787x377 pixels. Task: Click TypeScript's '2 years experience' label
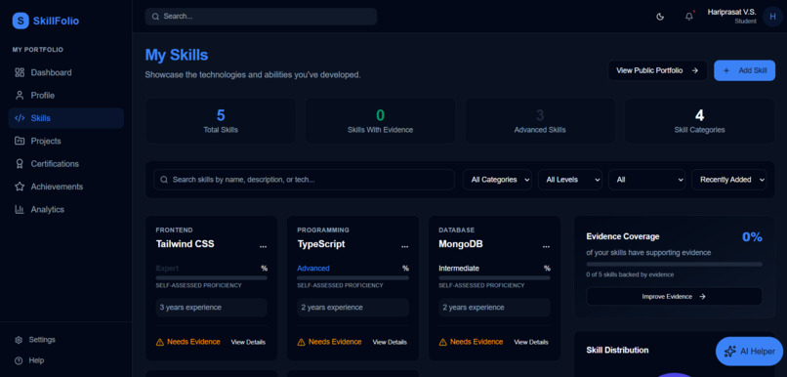(352, 308)
